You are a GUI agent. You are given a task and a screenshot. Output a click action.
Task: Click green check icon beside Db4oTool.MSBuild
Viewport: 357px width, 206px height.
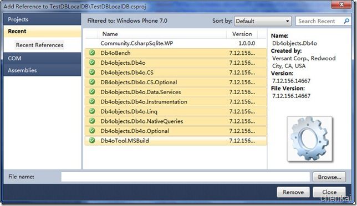pos(92,141)
